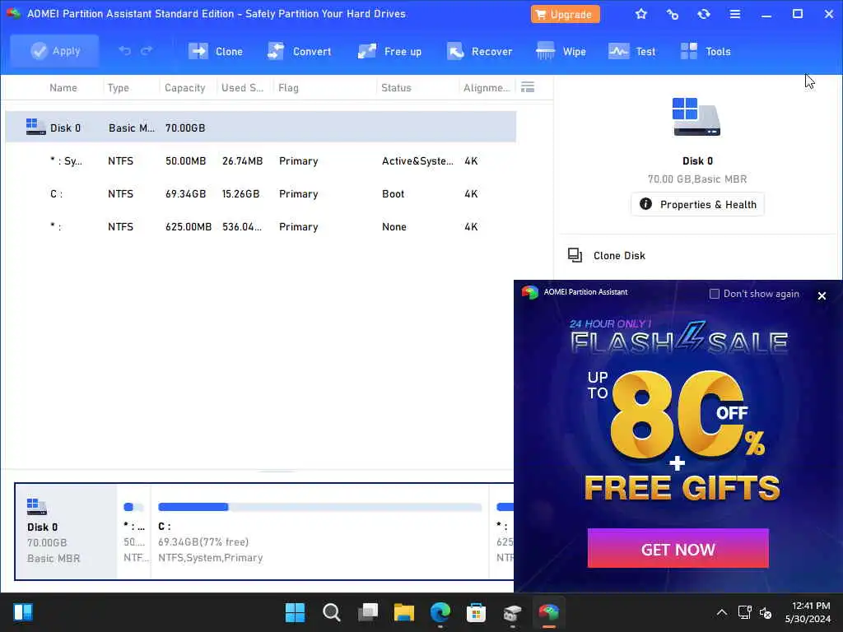Viewport: 843px width, 632px height.
Task: Click the Active&System status cell
Action: 417,160
